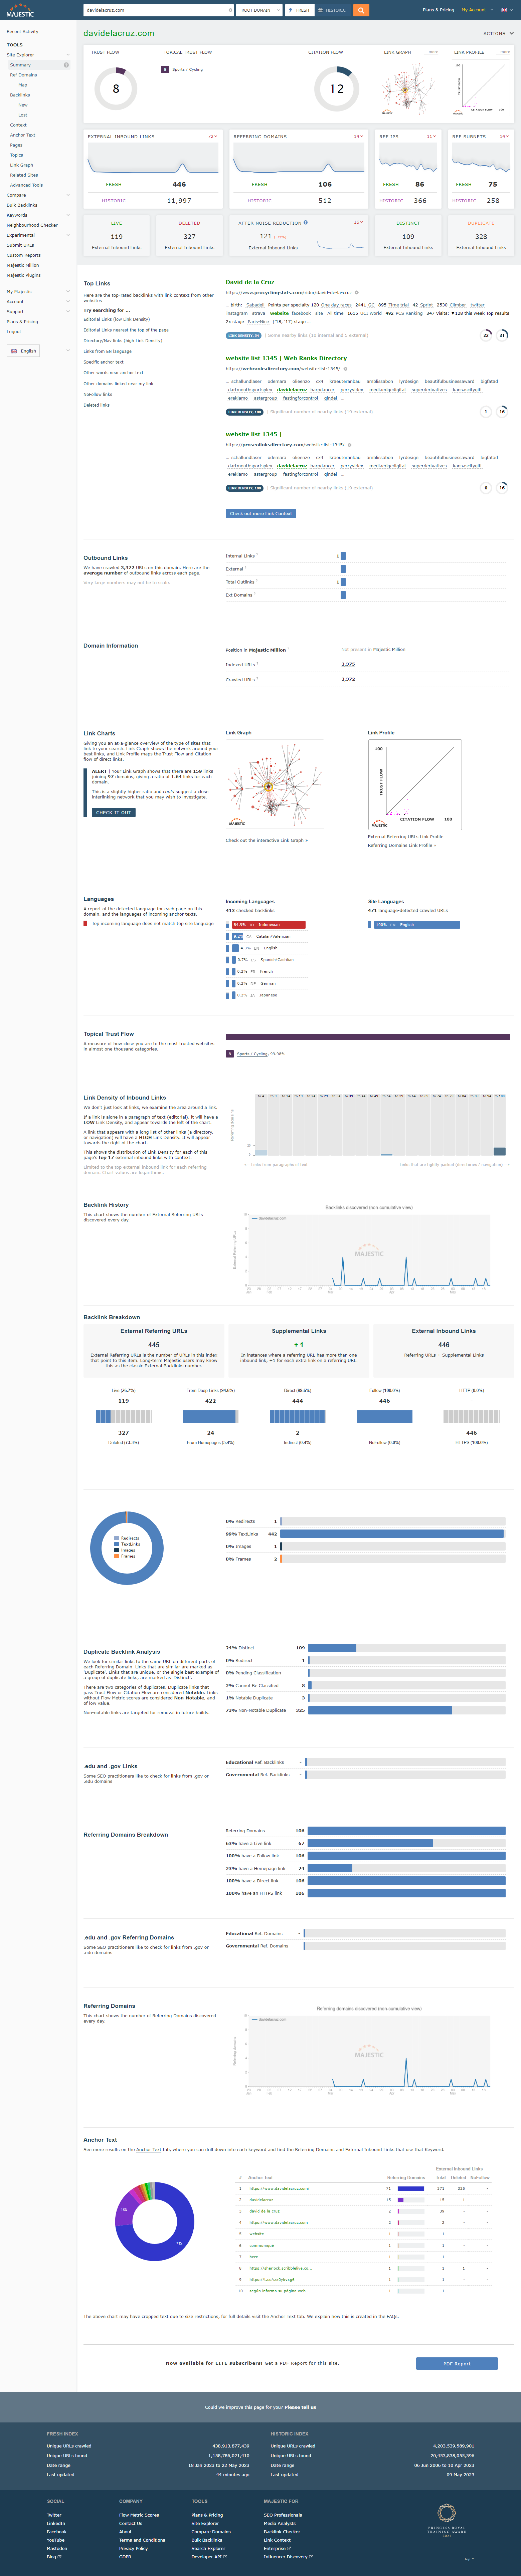Screen dimensions: 521x2576
Task: Click the FAQs link below anchor text chart
Action: [392, 2316]
